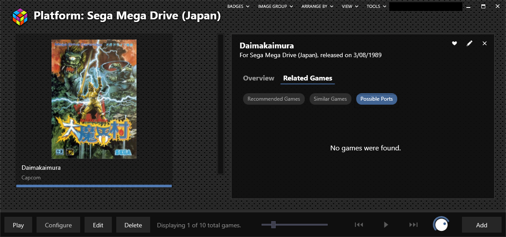Click the vertical scrollbar beside game list
The height and width of the screenshot is (237, 506).
click(221, 104)
